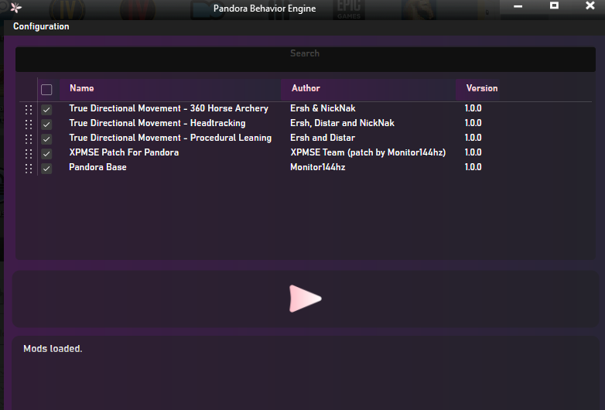
Task: Launch the patcher with the pink play arrow
Action: click(x=305, y=299)
